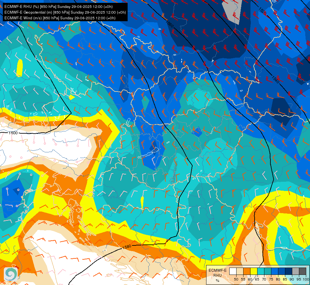Select the orange legend swatch for 55-60%
This screenshot has width=310, height=285.
247,271
